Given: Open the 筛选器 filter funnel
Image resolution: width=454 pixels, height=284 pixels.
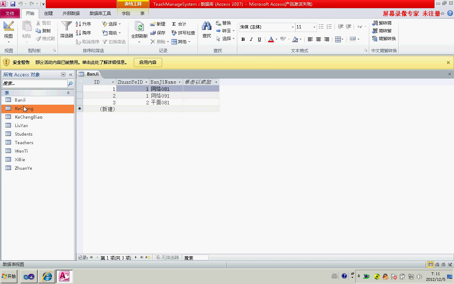Looking at the screenshot, I should tap(67, 30).
